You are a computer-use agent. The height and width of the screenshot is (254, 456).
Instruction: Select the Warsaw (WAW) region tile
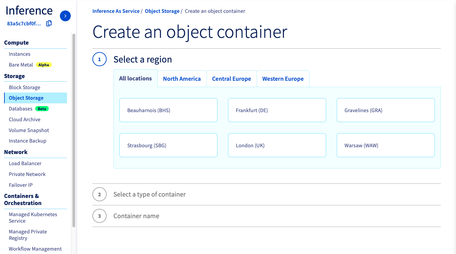(385, 145)
